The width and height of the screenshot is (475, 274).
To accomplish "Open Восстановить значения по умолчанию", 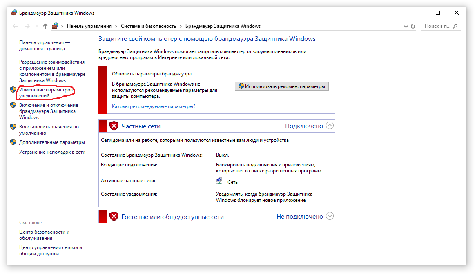I will [x=49, y=130].
